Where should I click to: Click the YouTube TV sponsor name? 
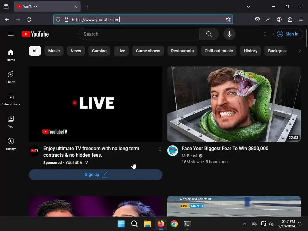(76, 162)
